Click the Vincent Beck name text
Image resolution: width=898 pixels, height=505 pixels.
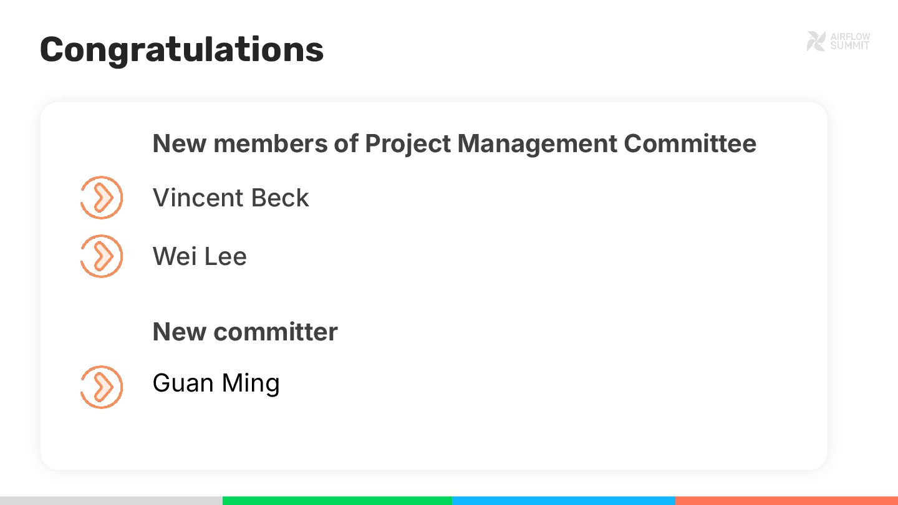pyautogui.click(x=231, y=198)
